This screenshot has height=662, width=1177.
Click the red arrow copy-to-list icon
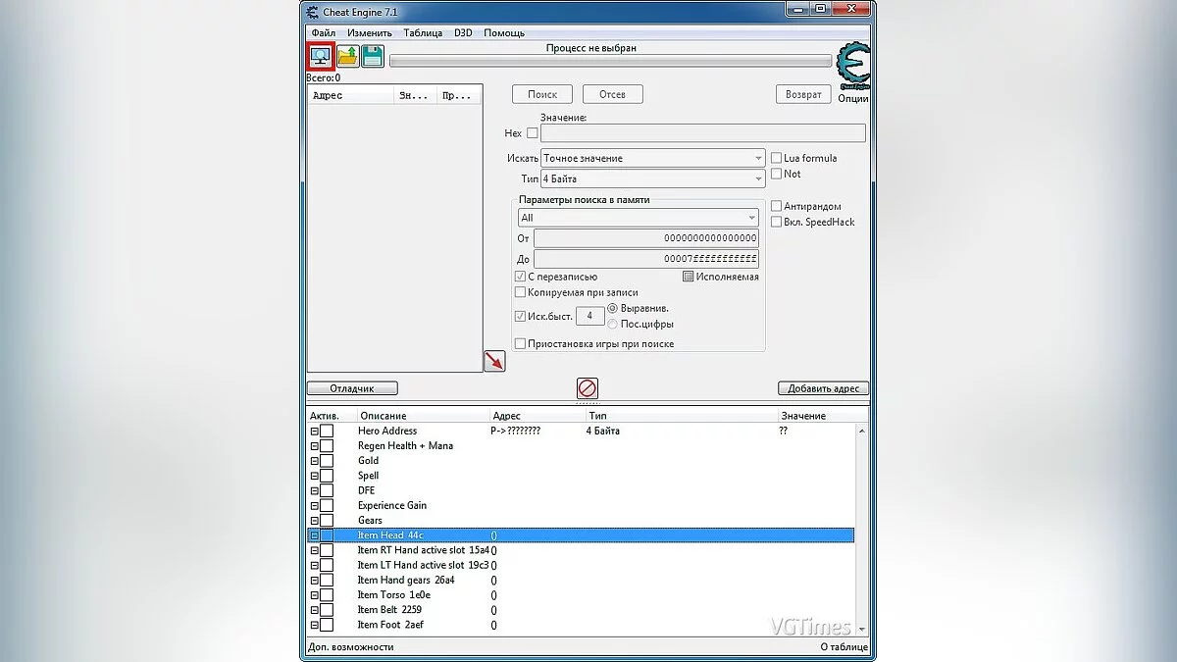click(494, 361)
